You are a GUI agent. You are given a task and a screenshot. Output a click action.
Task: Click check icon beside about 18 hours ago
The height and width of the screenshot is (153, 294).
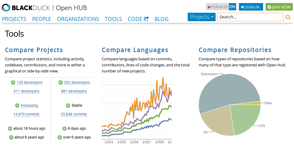[x=10, y=128]
